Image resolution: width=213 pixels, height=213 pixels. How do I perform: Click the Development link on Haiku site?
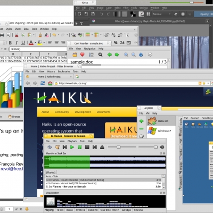coord(83,112)
